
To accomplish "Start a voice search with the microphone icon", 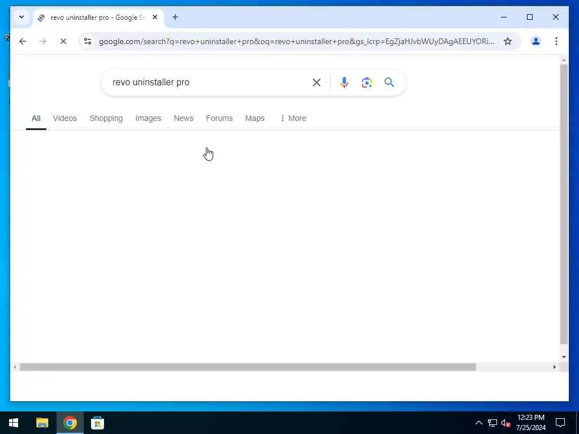I will (344, 83).
